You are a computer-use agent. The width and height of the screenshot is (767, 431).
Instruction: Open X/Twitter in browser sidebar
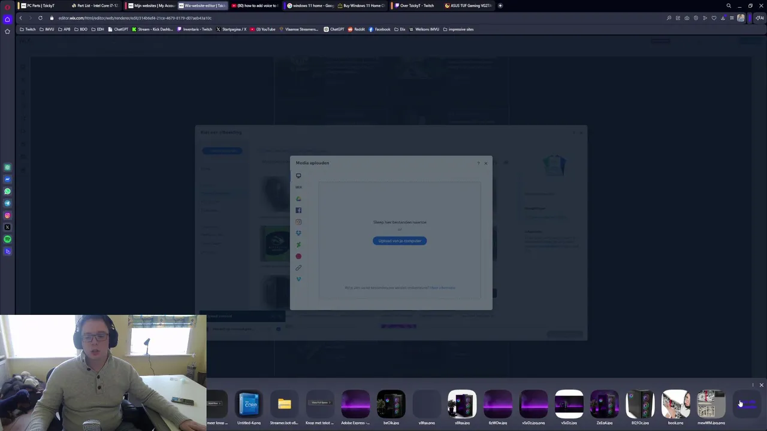pos(7,227)
